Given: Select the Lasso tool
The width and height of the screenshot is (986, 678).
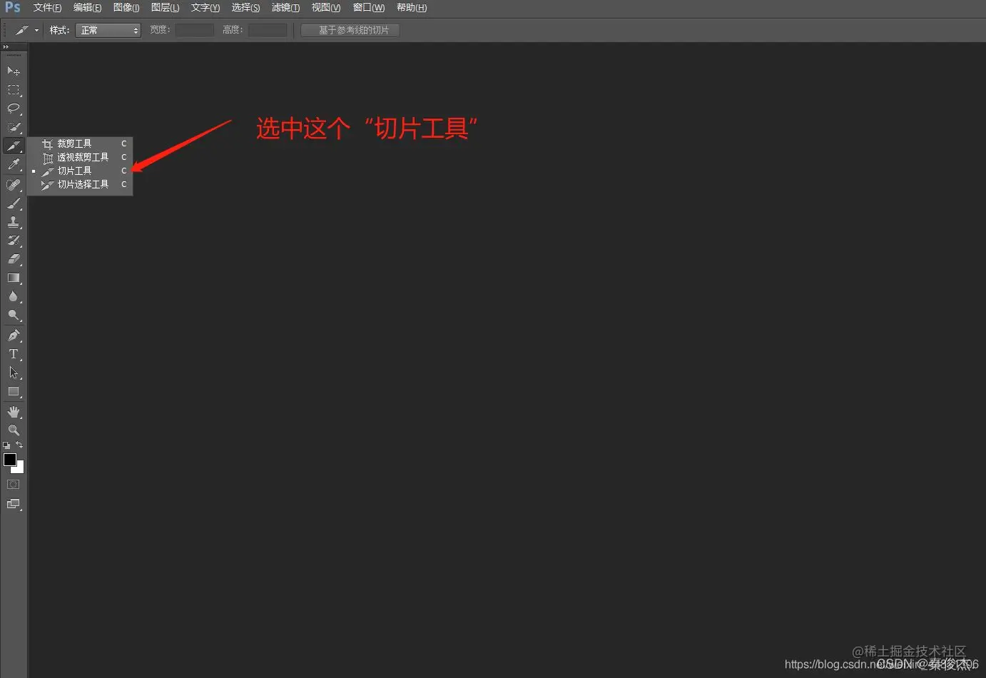Looking at the screenshot, I should [x=14, y=108].
